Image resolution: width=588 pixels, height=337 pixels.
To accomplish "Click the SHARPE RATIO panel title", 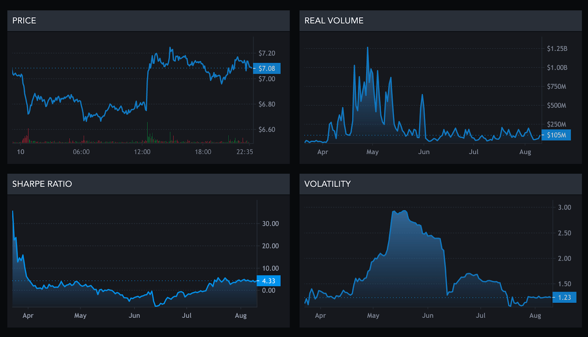I will 42,184.
